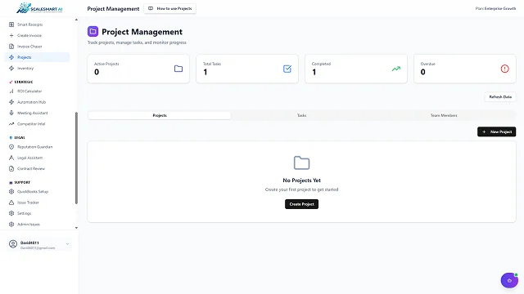This screenshot has width=524, height=294.
Task: Click the Active Projects label
Action: (106, 64)
